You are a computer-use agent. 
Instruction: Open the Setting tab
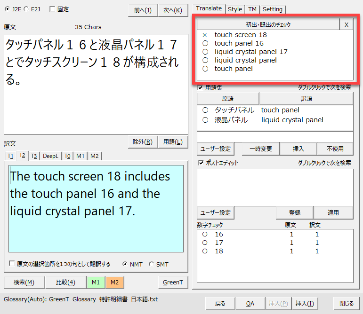pos(272,9)
